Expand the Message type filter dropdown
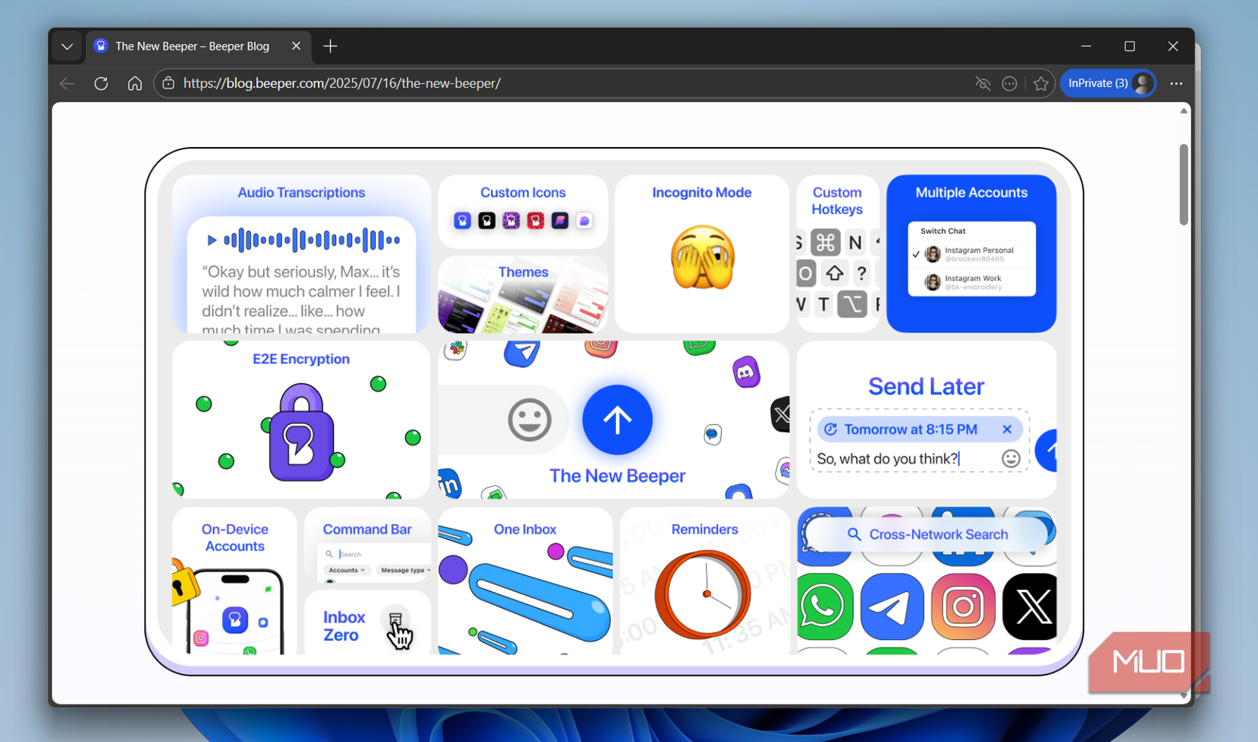1258x742 pixels. (406, 570)
